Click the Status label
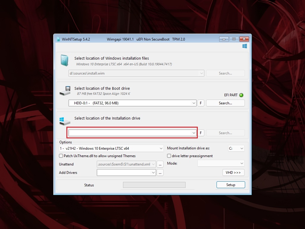The width and height of the screenshot is (305, 229). coord(89,185)
